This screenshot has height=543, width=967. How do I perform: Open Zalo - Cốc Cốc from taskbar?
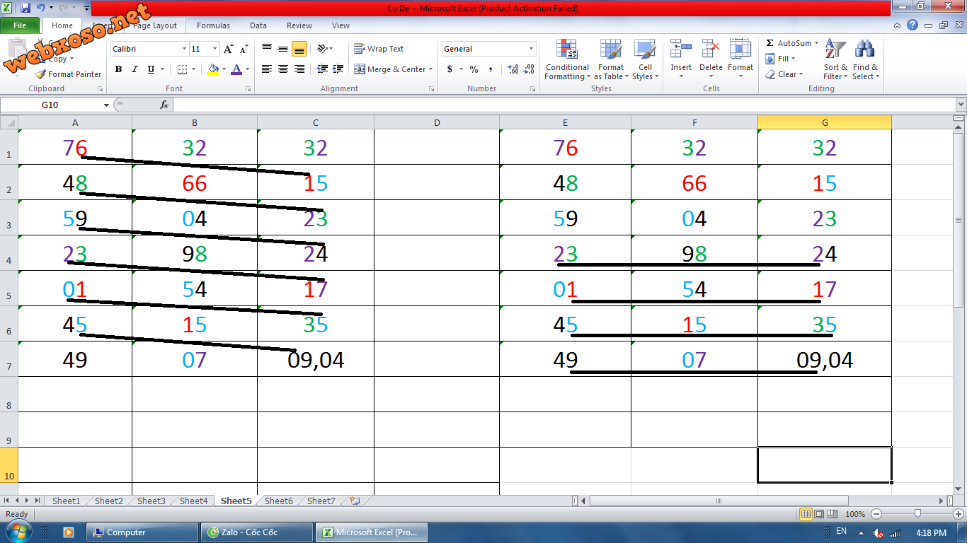[x=258, y=532]
